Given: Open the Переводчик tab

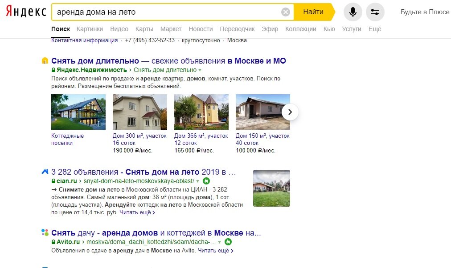Looking at the screenshot, I should pyautogui.click(x=237, y=29).
